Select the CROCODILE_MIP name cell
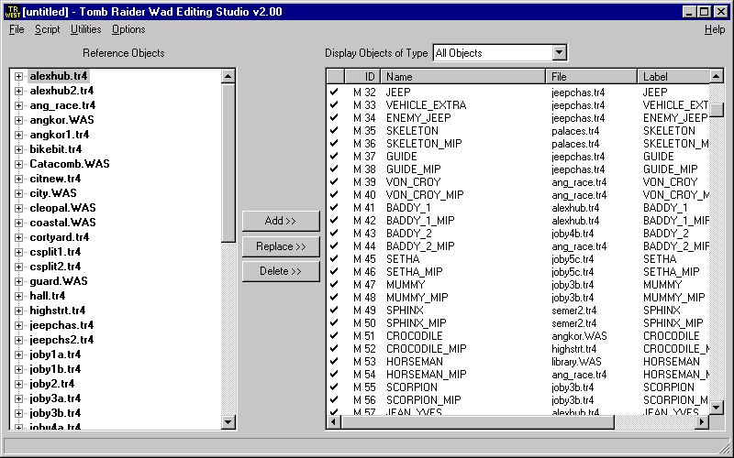 point(426,349)
